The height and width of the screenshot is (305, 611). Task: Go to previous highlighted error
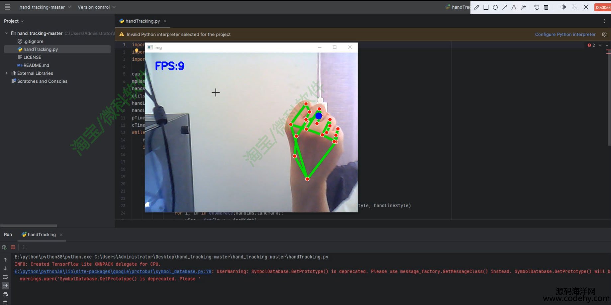coord(600,45)
